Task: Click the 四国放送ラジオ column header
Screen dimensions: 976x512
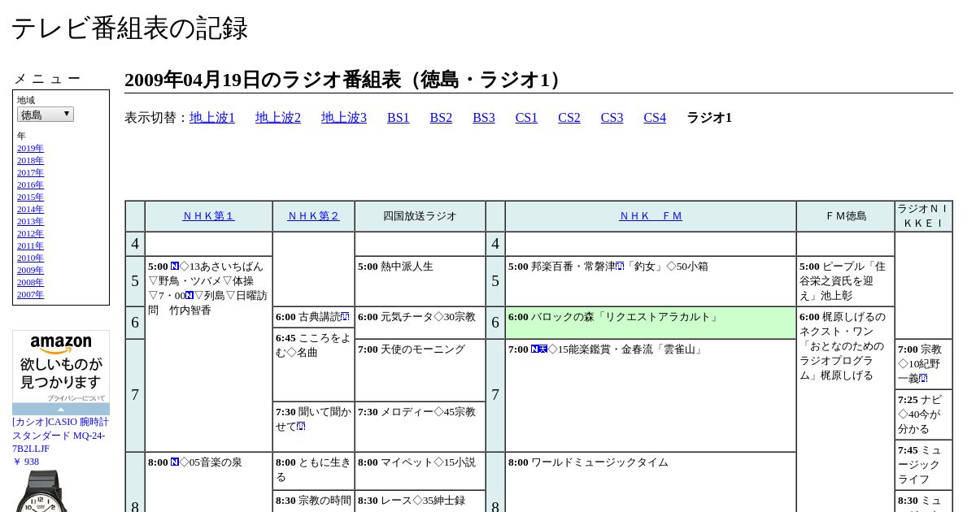Action: (420, 216)
